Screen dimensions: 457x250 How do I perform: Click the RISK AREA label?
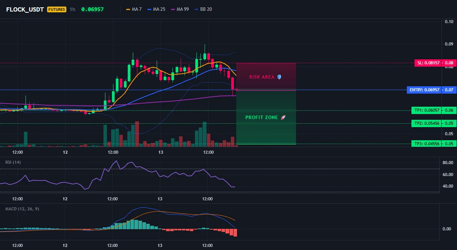pyautogui.click(x=262, y=77)
